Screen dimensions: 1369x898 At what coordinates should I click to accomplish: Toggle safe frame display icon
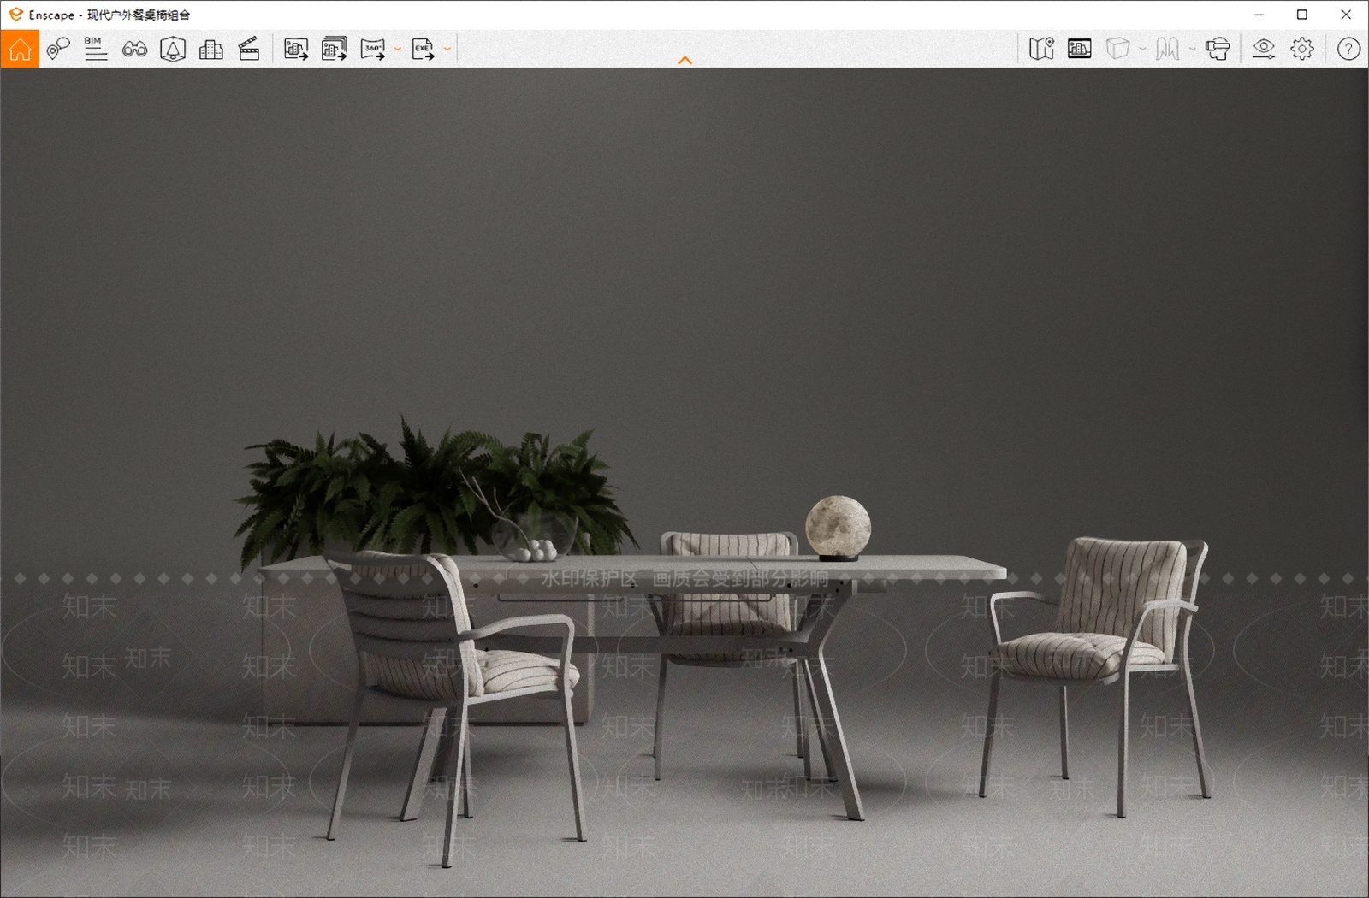[x=1080, y=49]
